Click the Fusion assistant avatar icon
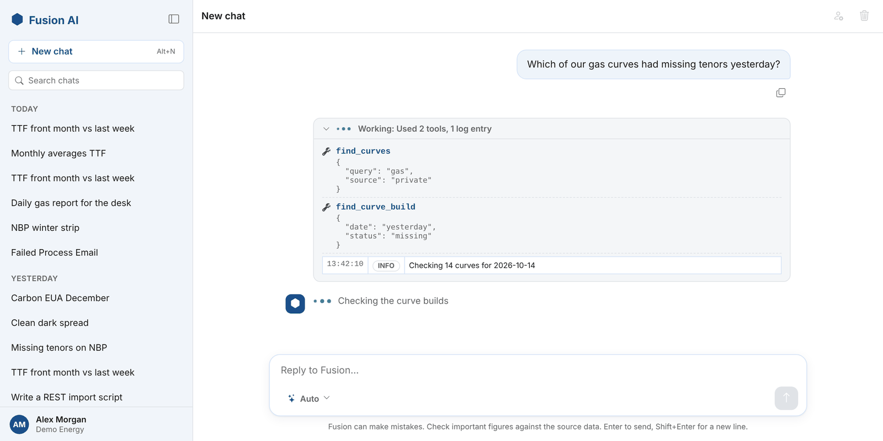This screenshot has width=883, height=441. (295, 304)
